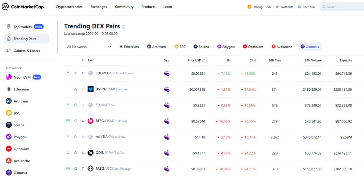Sort by 24H Volume column header
Viewport: 364px width, 176px height.
313,60
